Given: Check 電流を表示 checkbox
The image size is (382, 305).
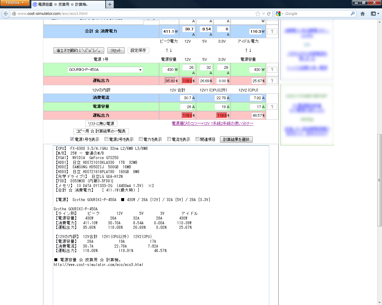Looking at the screenshot, I should pos(169,139).
